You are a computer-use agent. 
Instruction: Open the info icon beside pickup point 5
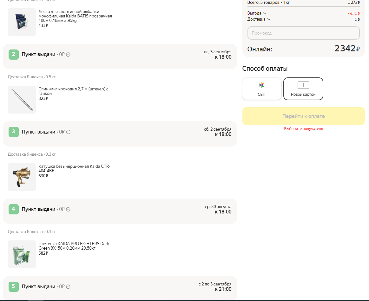click(68, 287)
